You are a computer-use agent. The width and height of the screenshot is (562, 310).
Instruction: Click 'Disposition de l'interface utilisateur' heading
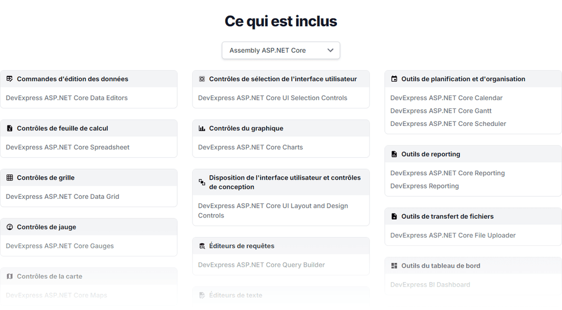pyautogui.click(x=285, y=182)
